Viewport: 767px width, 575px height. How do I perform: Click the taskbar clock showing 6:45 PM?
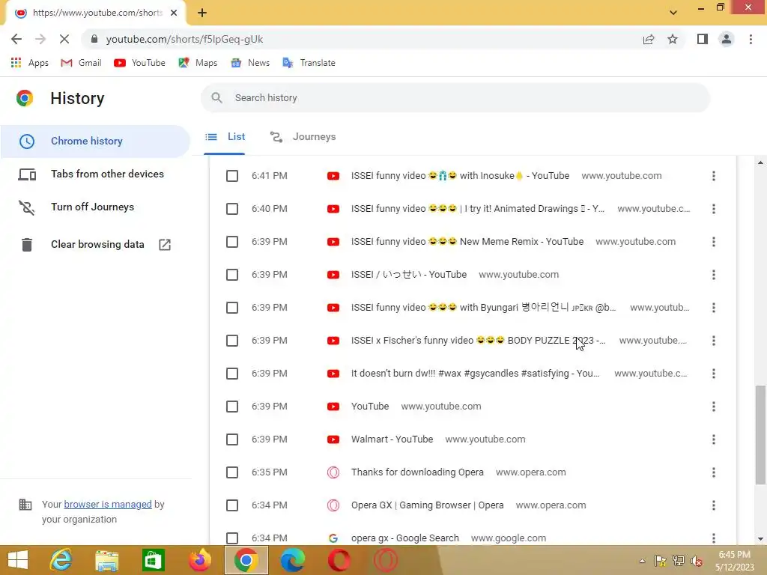point(734,561)
